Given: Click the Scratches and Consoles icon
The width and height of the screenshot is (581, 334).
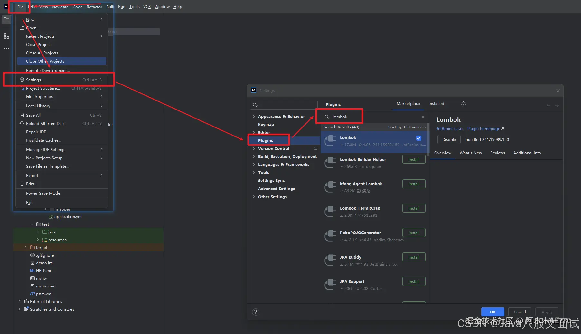Looking at the screenshot, I should [x=26, y=309].
